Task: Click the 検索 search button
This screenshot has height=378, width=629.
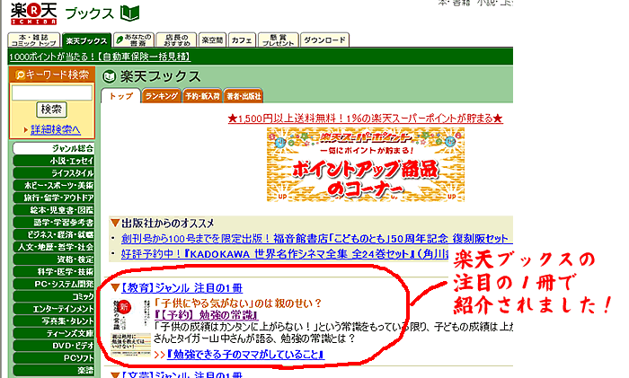Action: pyautogui.click(x=52, y=109)
